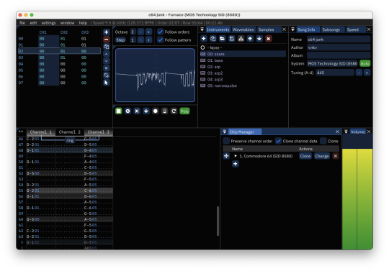Play the song from the beginning
Viewport: 389px width, 271px height.
(x=128, y=111)
